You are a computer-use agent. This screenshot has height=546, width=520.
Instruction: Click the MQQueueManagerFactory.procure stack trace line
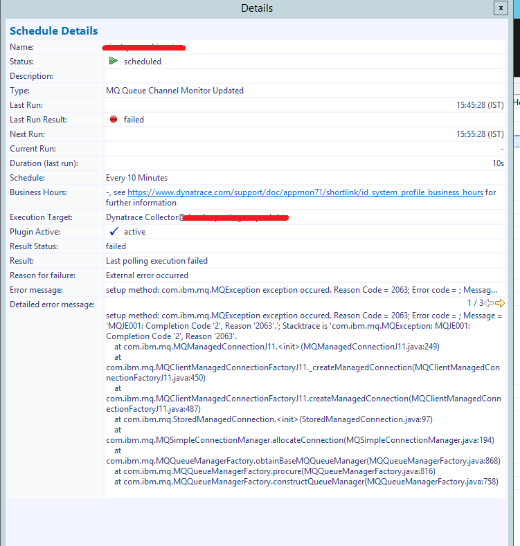[275, 471]
